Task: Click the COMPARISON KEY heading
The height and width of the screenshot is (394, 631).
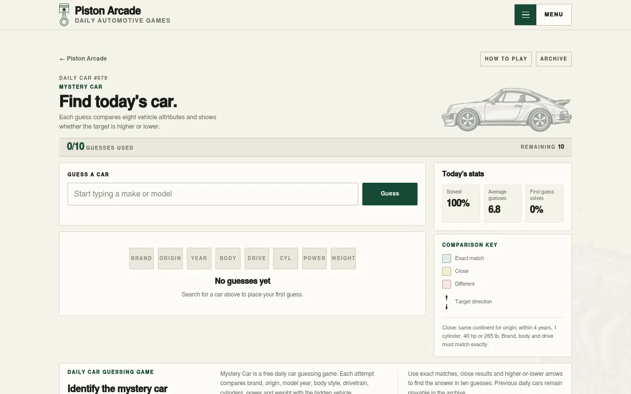Action: click(x=470, y=245)
